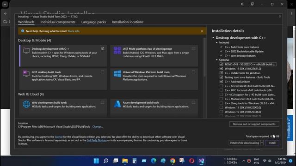This screenshot has height=166, width=296.
Task: Open the 3rd Party Notices link
Action: click(97, 140)
